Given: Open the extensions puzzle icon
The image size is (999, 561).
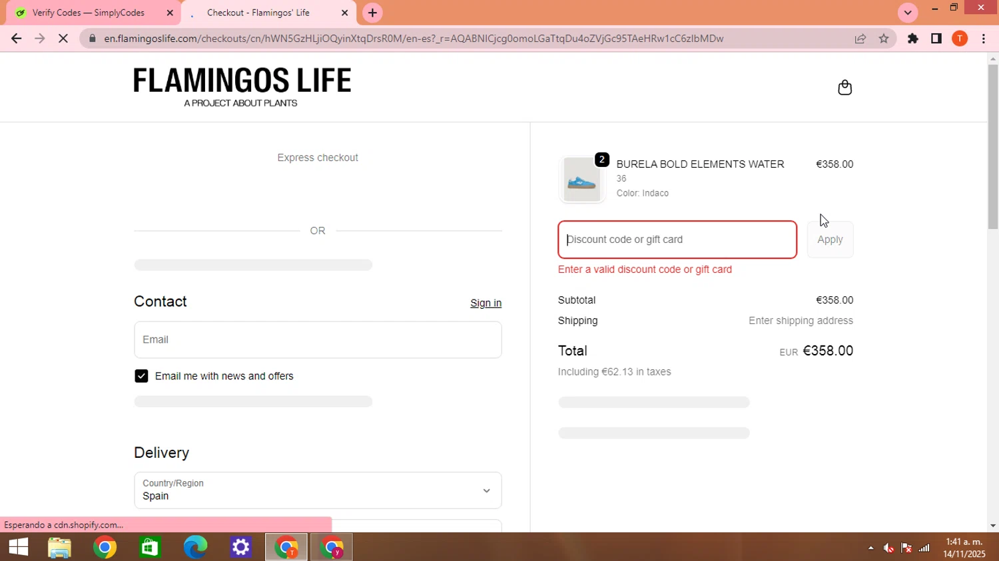Looking at the screenshot, I should pyautogui.click(x=913, y=39).
